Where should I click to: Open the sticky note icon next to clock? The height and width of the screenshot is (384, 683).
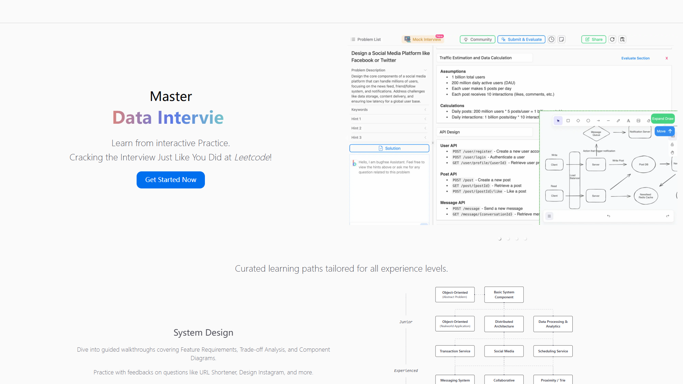[561, 39]
